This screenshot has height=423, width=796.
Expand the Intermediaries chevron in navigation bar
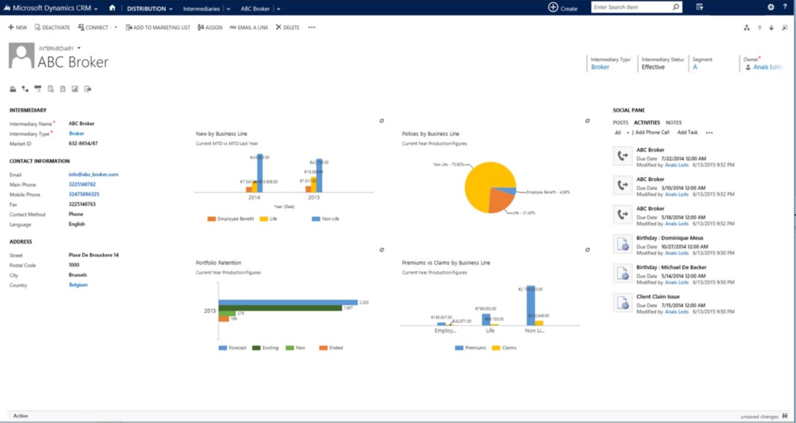(228, 9)
